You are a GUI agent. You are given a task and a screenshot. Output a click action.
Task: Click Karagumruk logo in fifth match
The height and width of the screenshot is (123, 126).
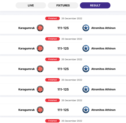point(40,110)
